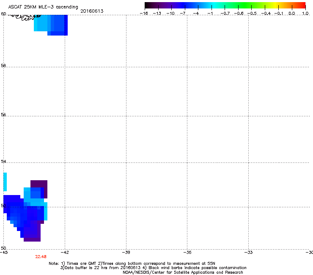
Task: Click the color bar label "-0.6"
Action: pyautogui.click(x=239, y=14)
